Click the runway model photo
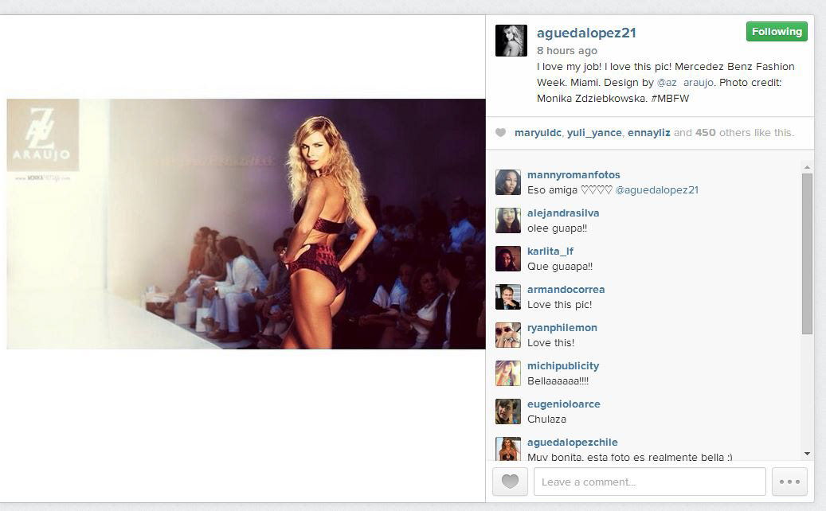 click(246, 224)
